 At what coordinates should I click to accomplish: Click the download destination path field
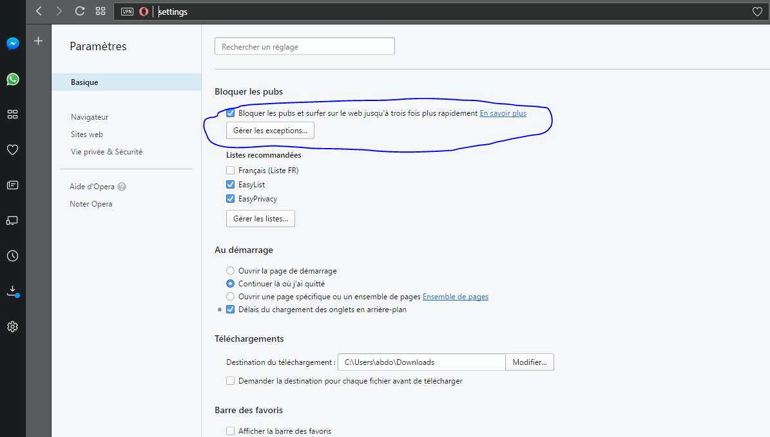point(421,362)
